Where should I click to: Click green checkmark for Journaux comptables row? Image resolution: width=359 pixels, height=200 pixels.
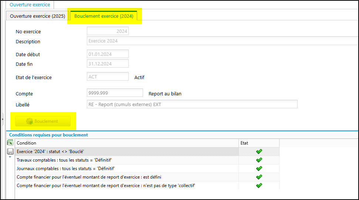pyautogui.click(x=259, y=169)
